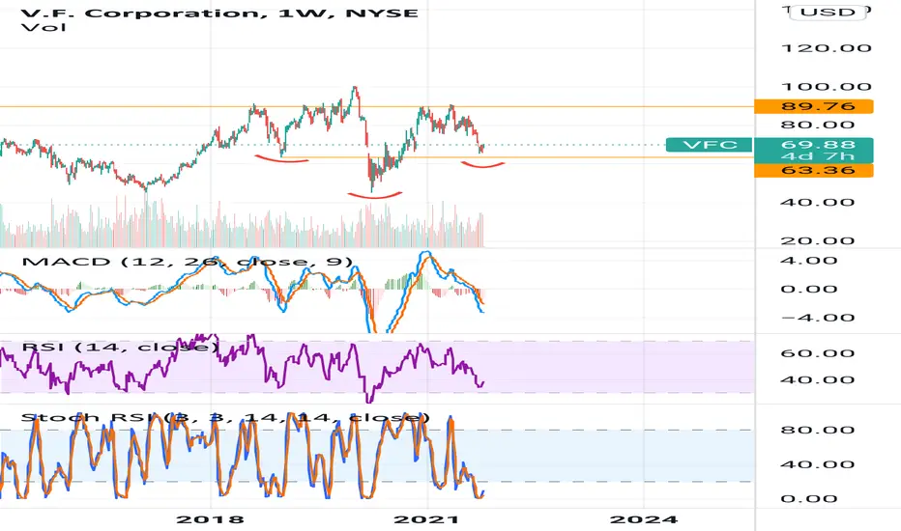Click the 100.00 price axis value
This screenshot has width=901, height=531.
[x=827, y=87]
